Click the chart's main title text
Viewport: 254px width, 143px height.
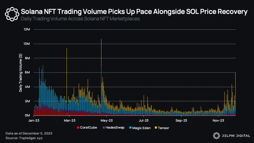(x=134, y=12)
